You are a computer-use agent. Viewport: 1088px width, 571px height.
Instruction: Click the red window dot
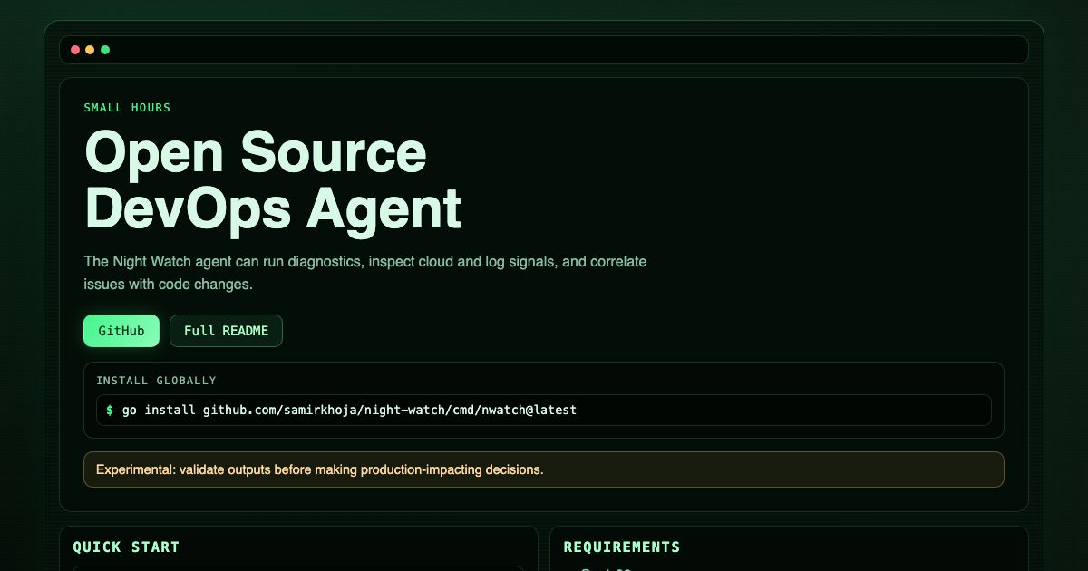click(x=75, y=50)
